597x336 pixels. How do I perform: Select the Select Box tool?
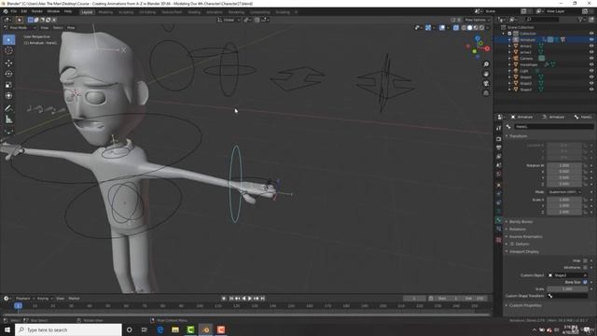pyautogui.click(x=8, y=39)
